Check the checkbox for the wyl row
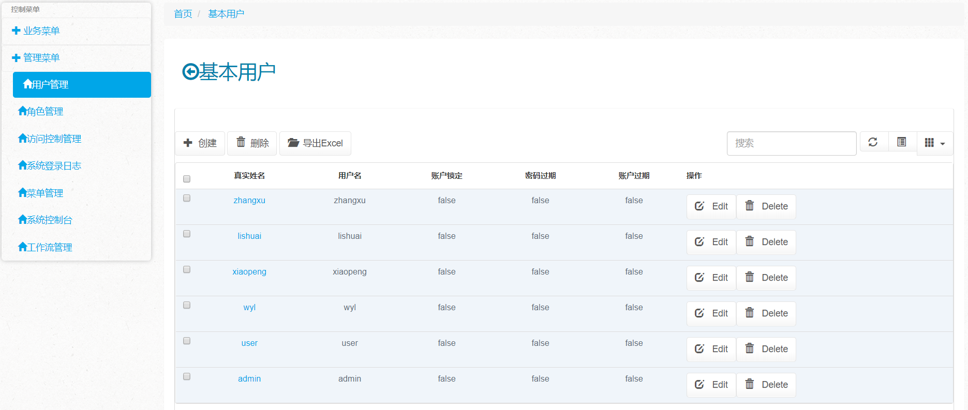 (187, 305)
